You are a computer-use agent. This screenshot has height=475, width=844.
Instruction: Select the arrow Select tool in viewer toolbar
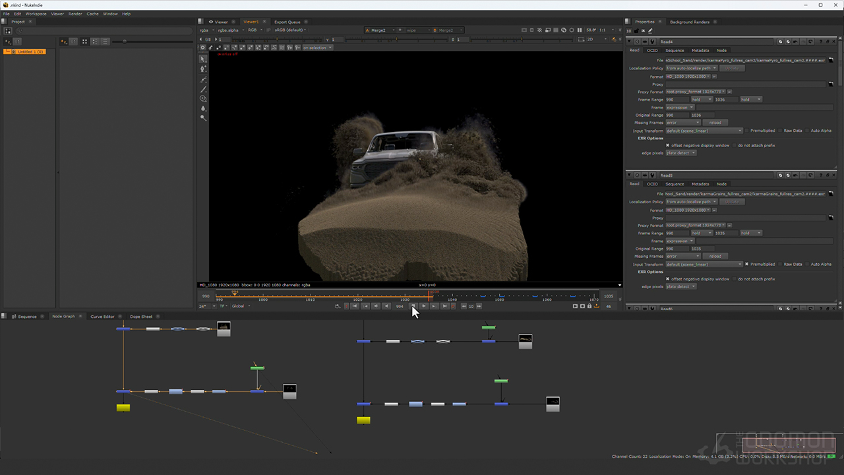point(203,59)
